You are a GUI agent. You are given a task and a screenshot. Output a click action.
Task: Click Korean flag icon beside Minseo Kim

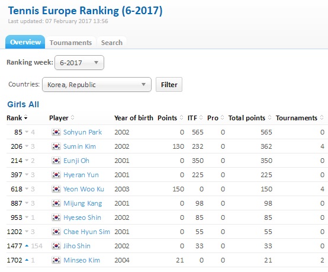[56, 260]
